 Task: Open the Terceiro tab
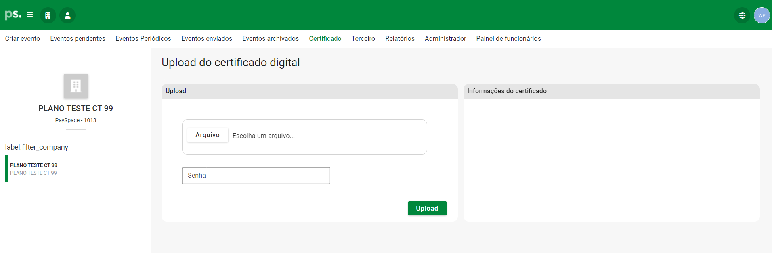coord(363,39)
